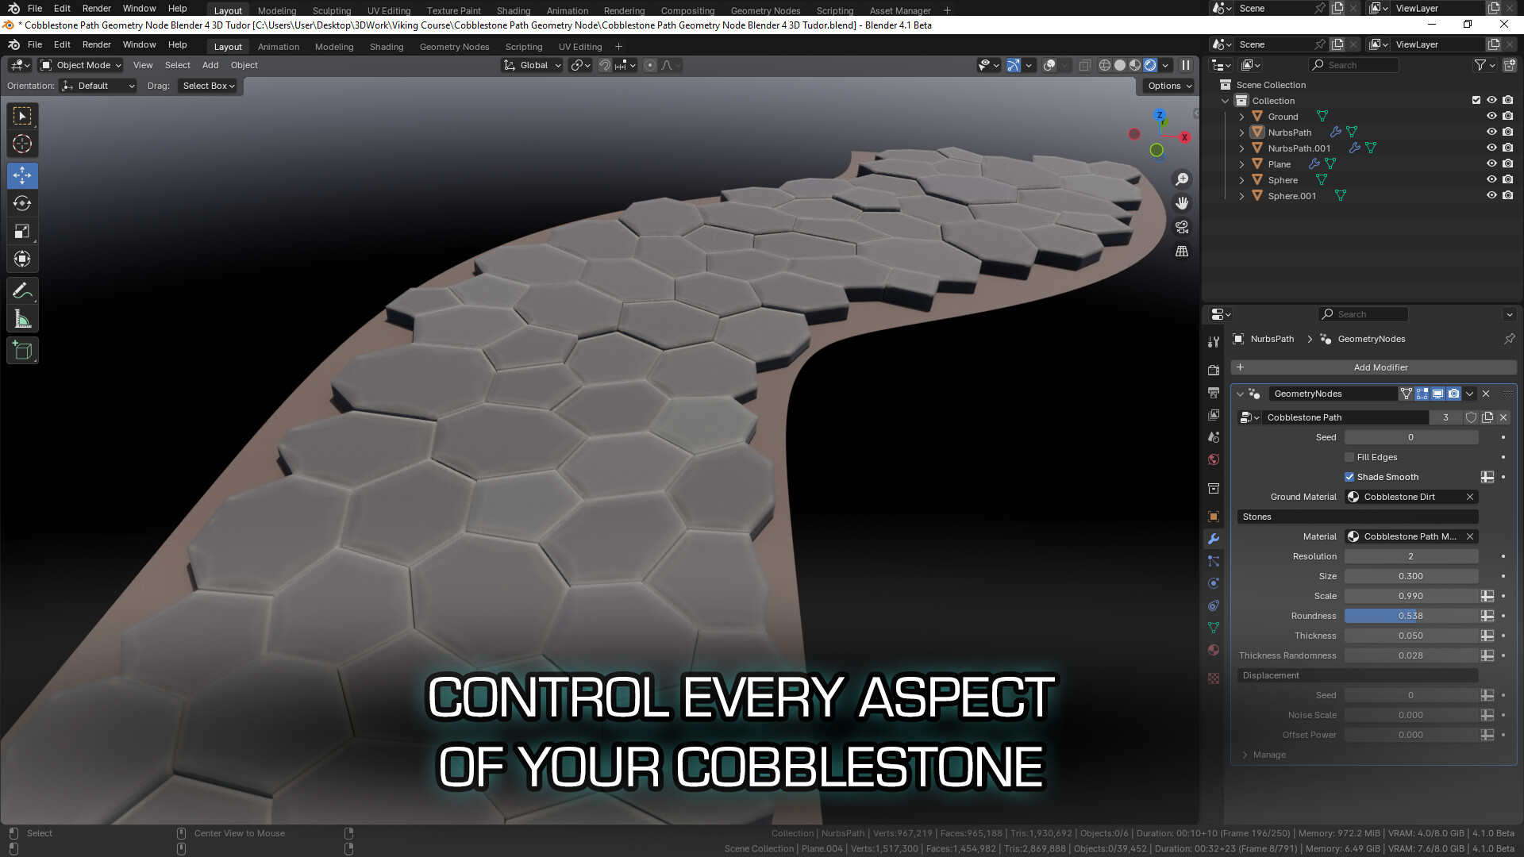Open the Object menu in the header
Image resolution: width=1524 pixels, height=857 pixels.
244,65
